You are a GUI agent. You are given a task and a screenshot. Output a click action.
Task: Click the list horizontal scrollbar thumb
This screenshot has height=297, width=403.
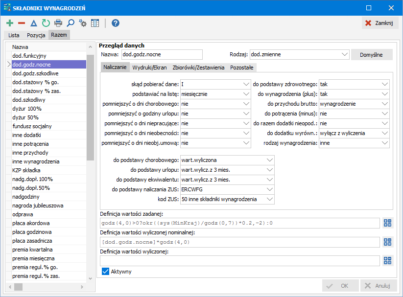tap(18, 287)
